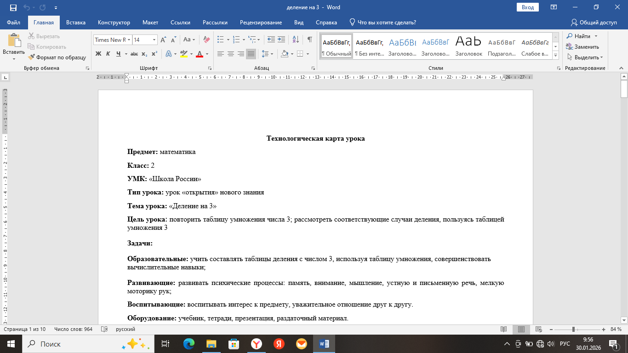Image resolution: width=628 pixels, height=353 pixels.
Task: Show paragraph marks with pilcrow icon
Action: click(x=310, y=40)
